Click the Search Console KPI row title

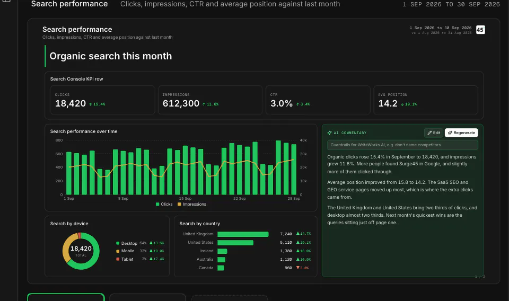pyautogui.click(x=76, y=79)
